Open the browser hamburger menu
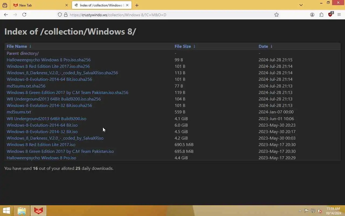Image resolution: width=345 pixels, height=216 pixels. click(339, 15)
